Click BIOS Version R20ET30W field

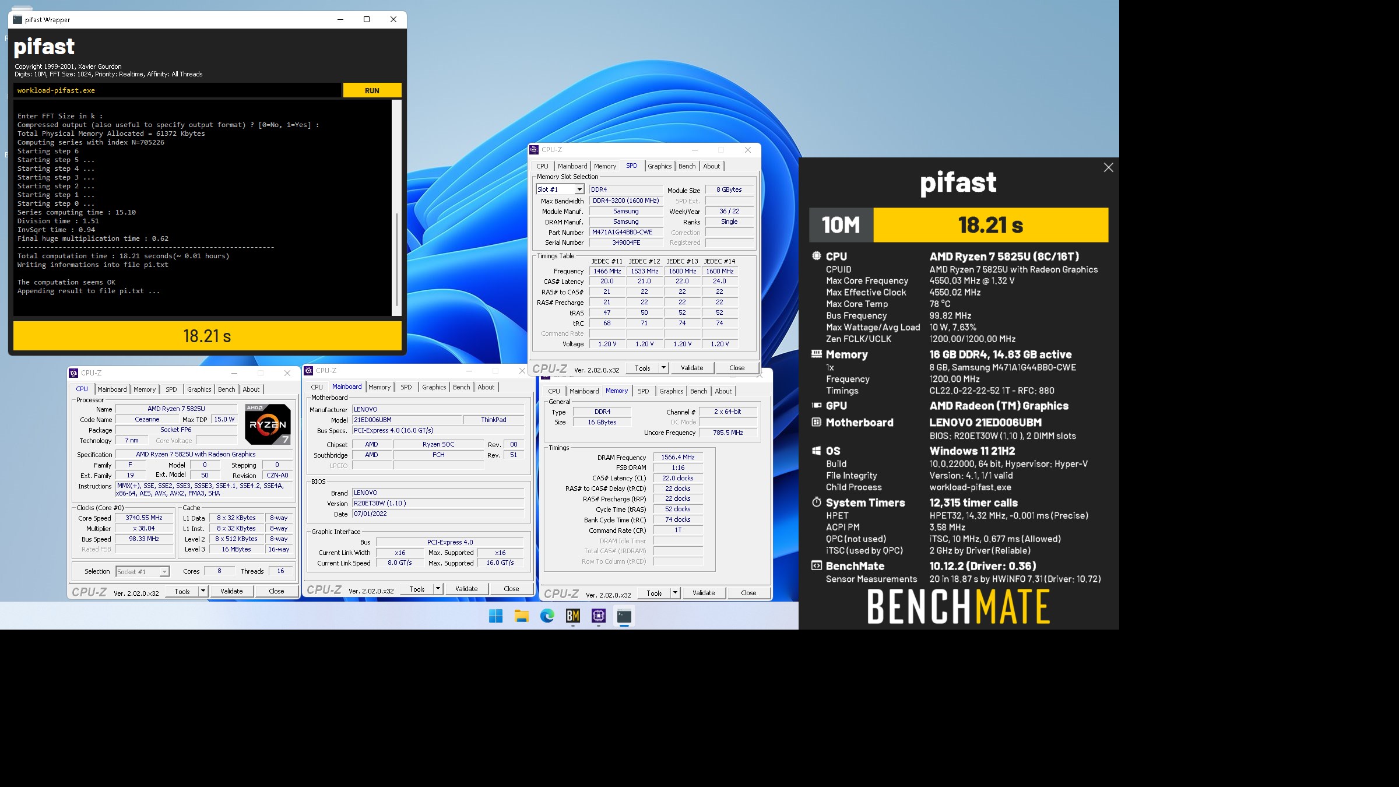click(x=438, y=503)
